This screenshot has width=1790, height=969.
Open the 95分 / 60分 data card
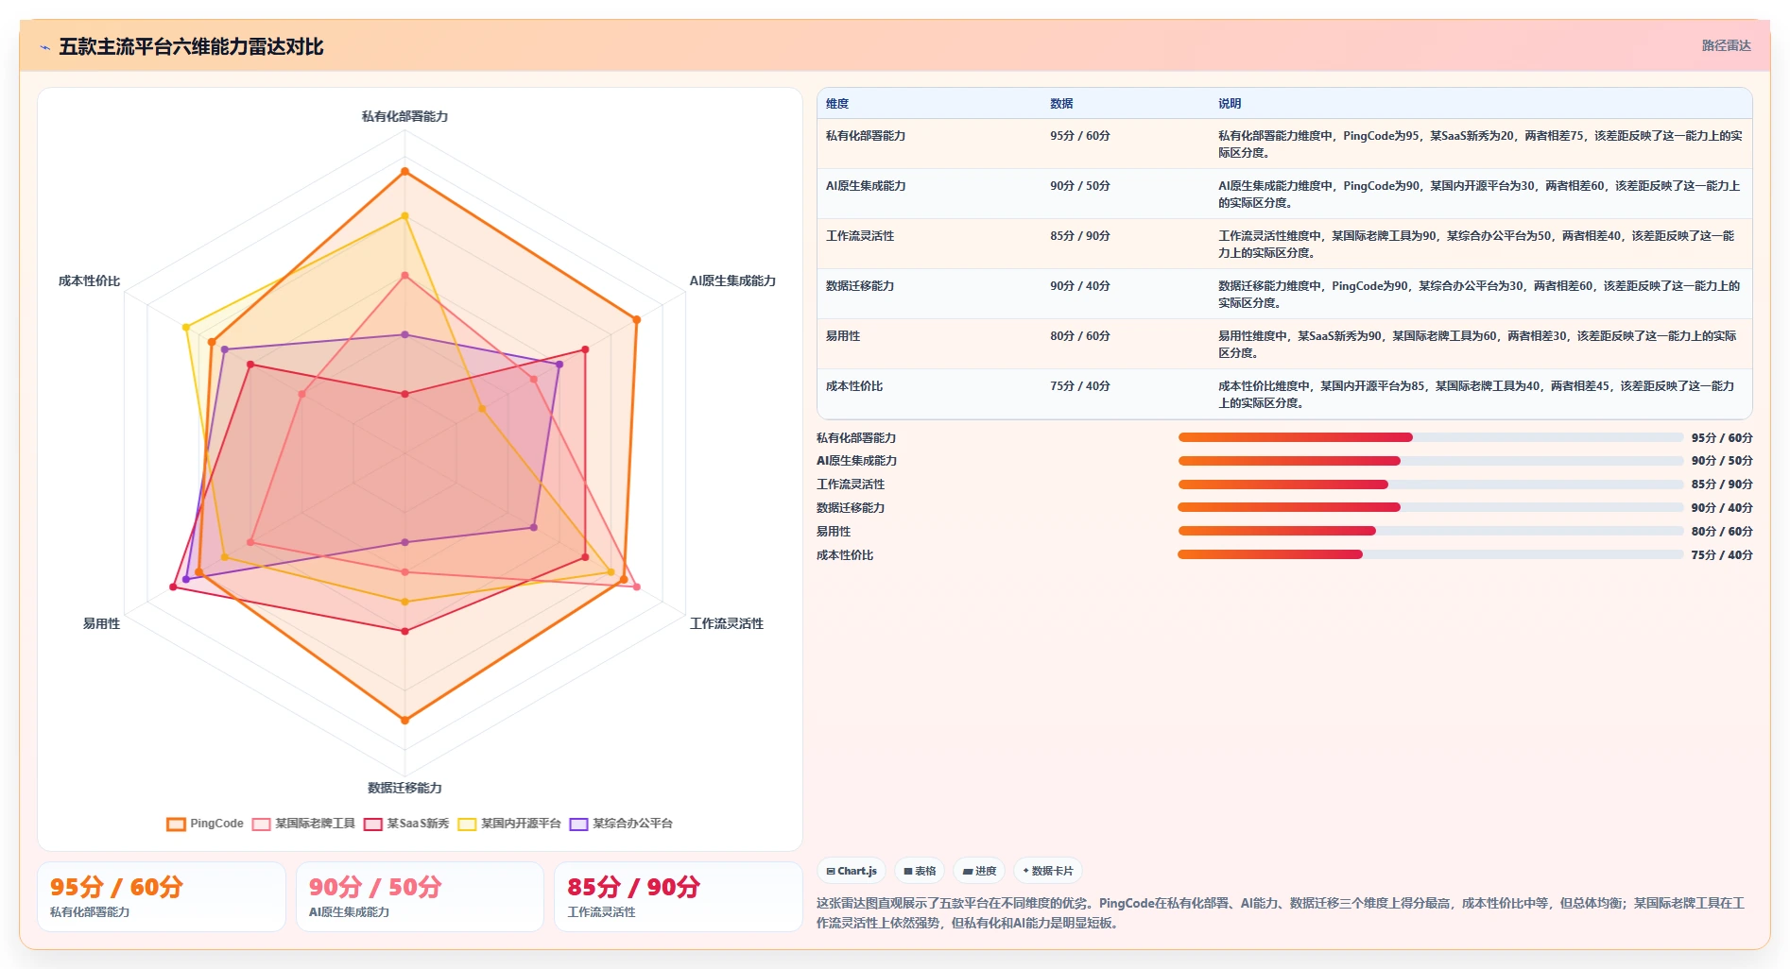tap(162, 896)
